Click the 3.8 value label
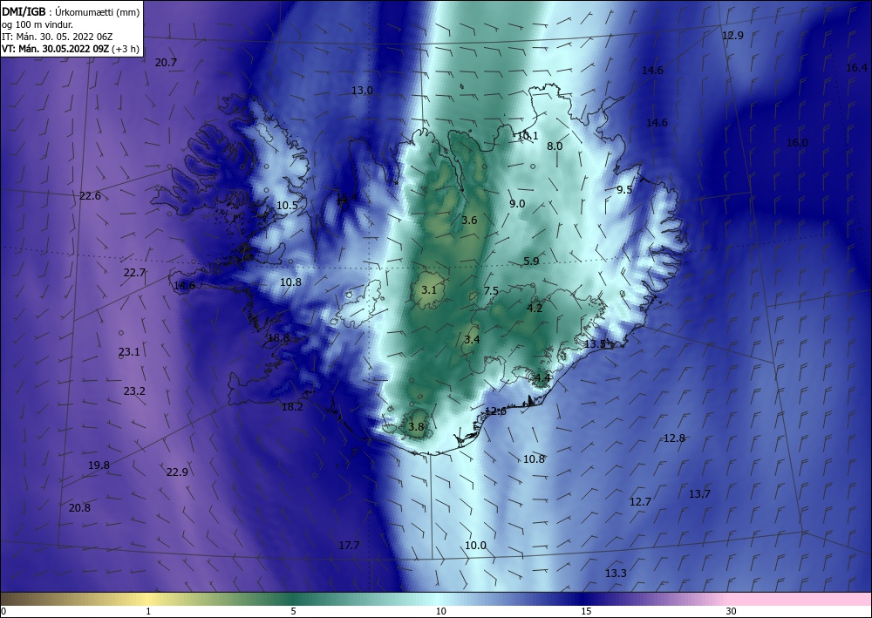This screenshot has height=618, width=872. click(x=416, y=427)
